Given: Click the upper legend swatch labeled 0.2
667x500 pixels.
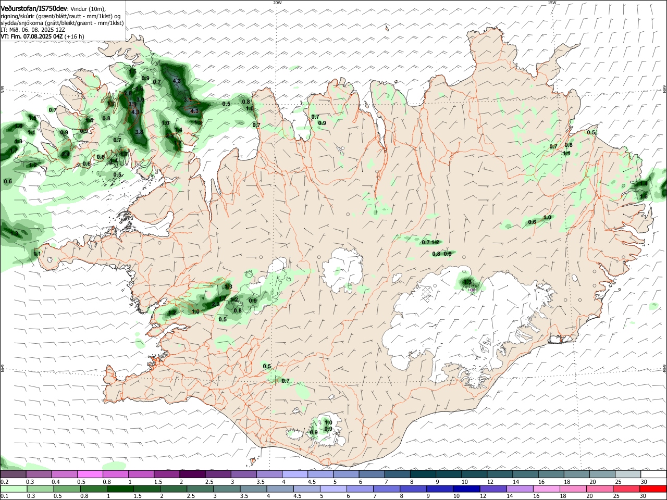Looking at the screenshot, I should tap(13, 474).
